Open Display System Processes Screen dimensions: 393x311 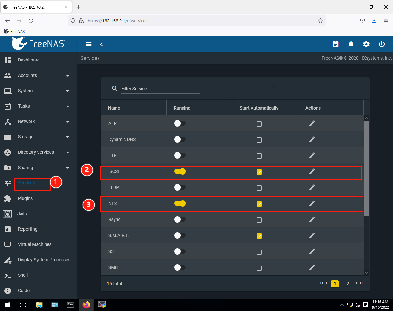(x=38, y=260)
